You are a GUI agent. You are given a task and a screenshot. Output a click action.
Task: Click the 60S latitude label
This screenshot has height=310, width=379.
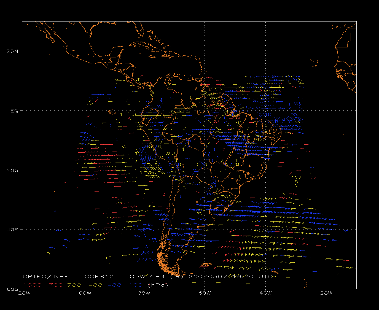(x=12, y=289)
